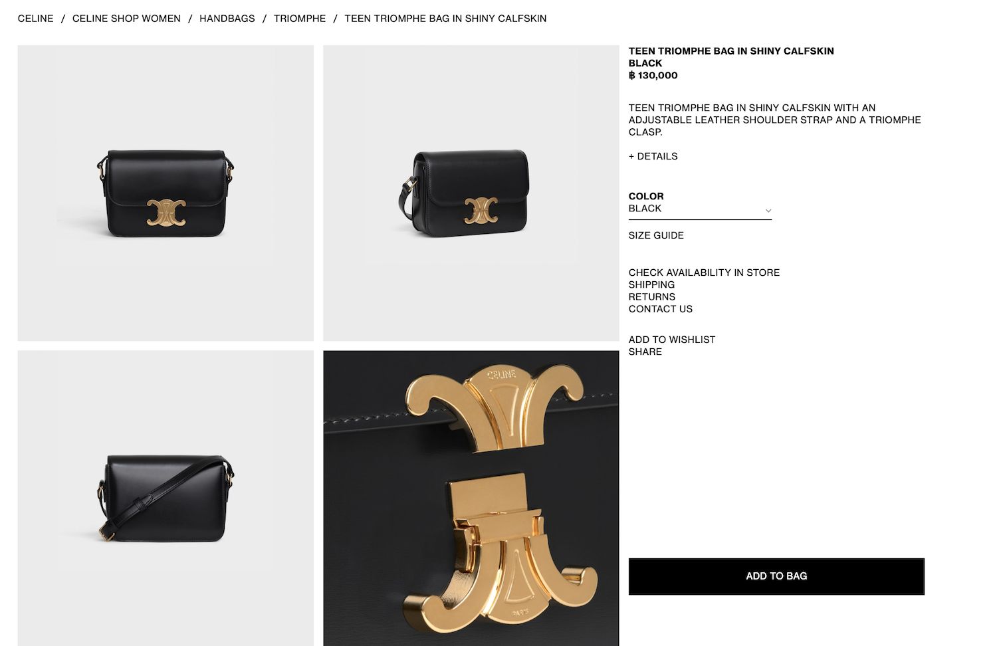
Task: Go to CELINE breadcrumb home
Action: point(35,19)
